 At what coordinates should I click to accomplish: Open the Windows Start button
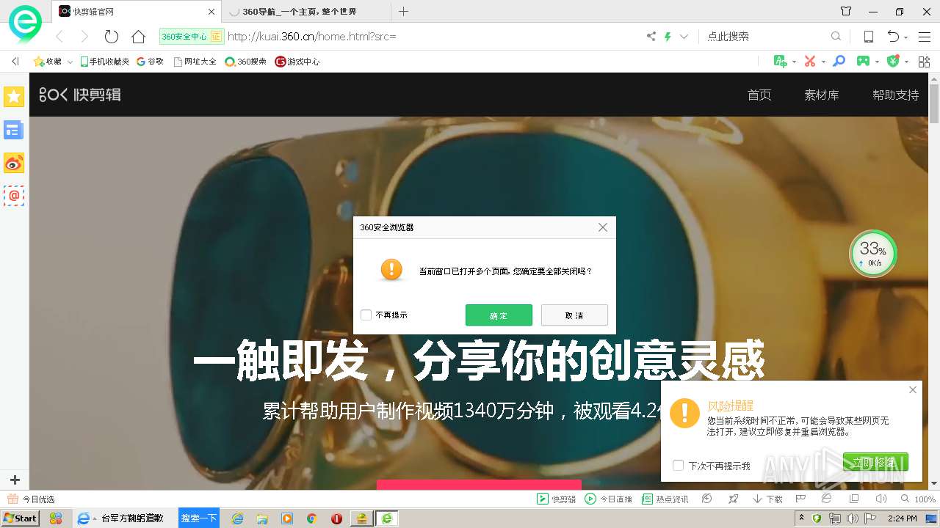pyautogui.click(x=20, y=518)
